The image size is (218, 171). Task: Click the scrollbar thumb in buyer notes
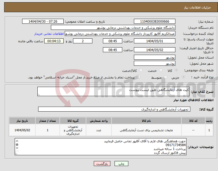click(17, 145)
